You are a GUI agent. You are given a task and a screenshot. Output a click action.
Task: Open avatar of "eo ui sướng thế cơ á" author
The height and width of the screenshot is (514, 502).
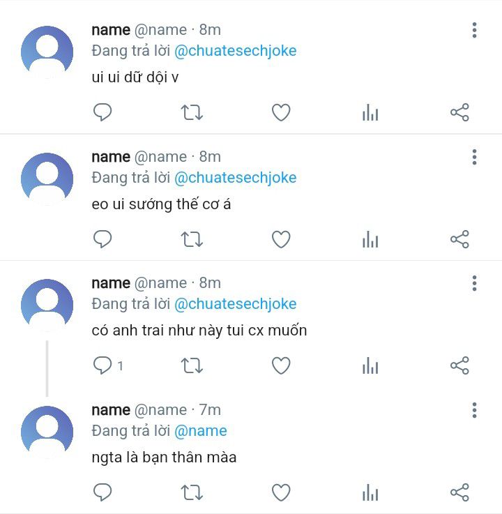[x=47, y=179]
